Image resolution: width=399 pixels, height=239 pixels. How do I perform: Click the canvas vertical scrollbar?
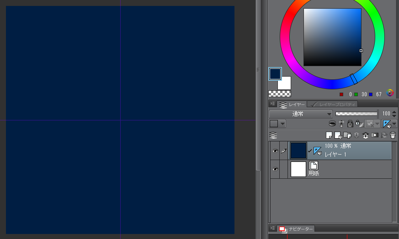tap(258, 85)
